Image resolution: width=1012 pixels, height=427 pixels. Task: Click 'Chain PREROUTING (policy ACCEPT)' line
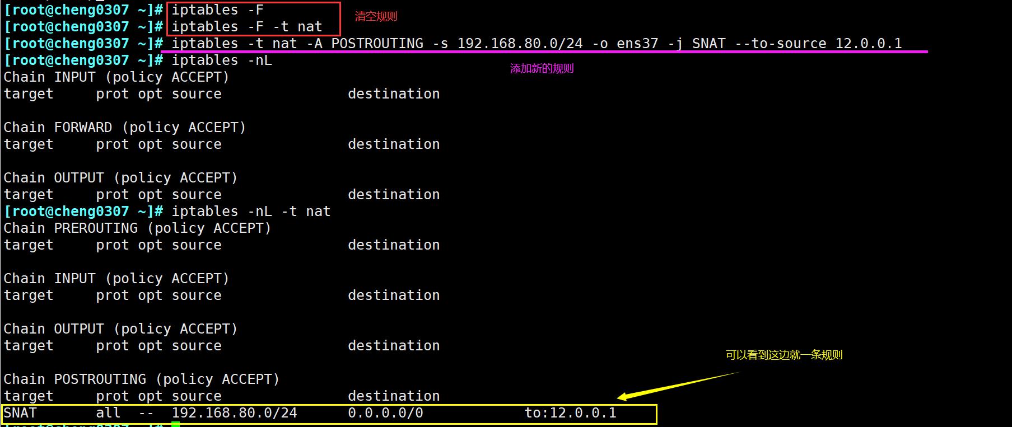click(137, 228)
